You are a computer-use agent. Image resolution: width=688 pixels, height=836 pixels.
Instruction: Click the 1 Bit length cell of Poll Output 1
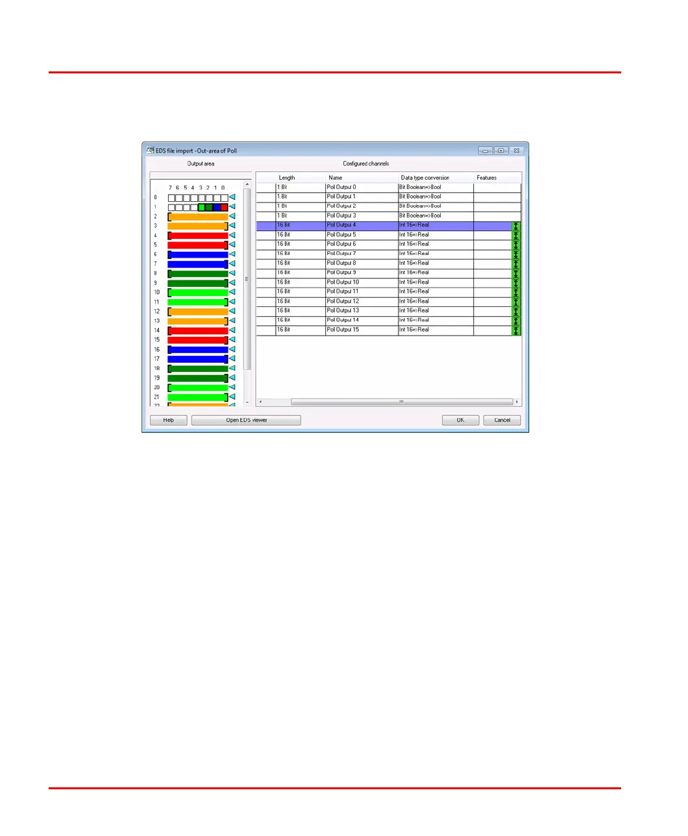[301, 197]
